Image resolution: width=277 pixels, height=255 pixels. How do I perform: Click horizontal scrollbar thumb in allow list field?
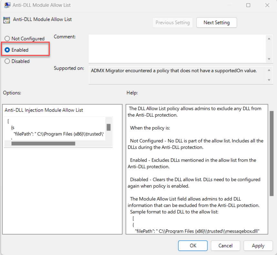point(43,144)
